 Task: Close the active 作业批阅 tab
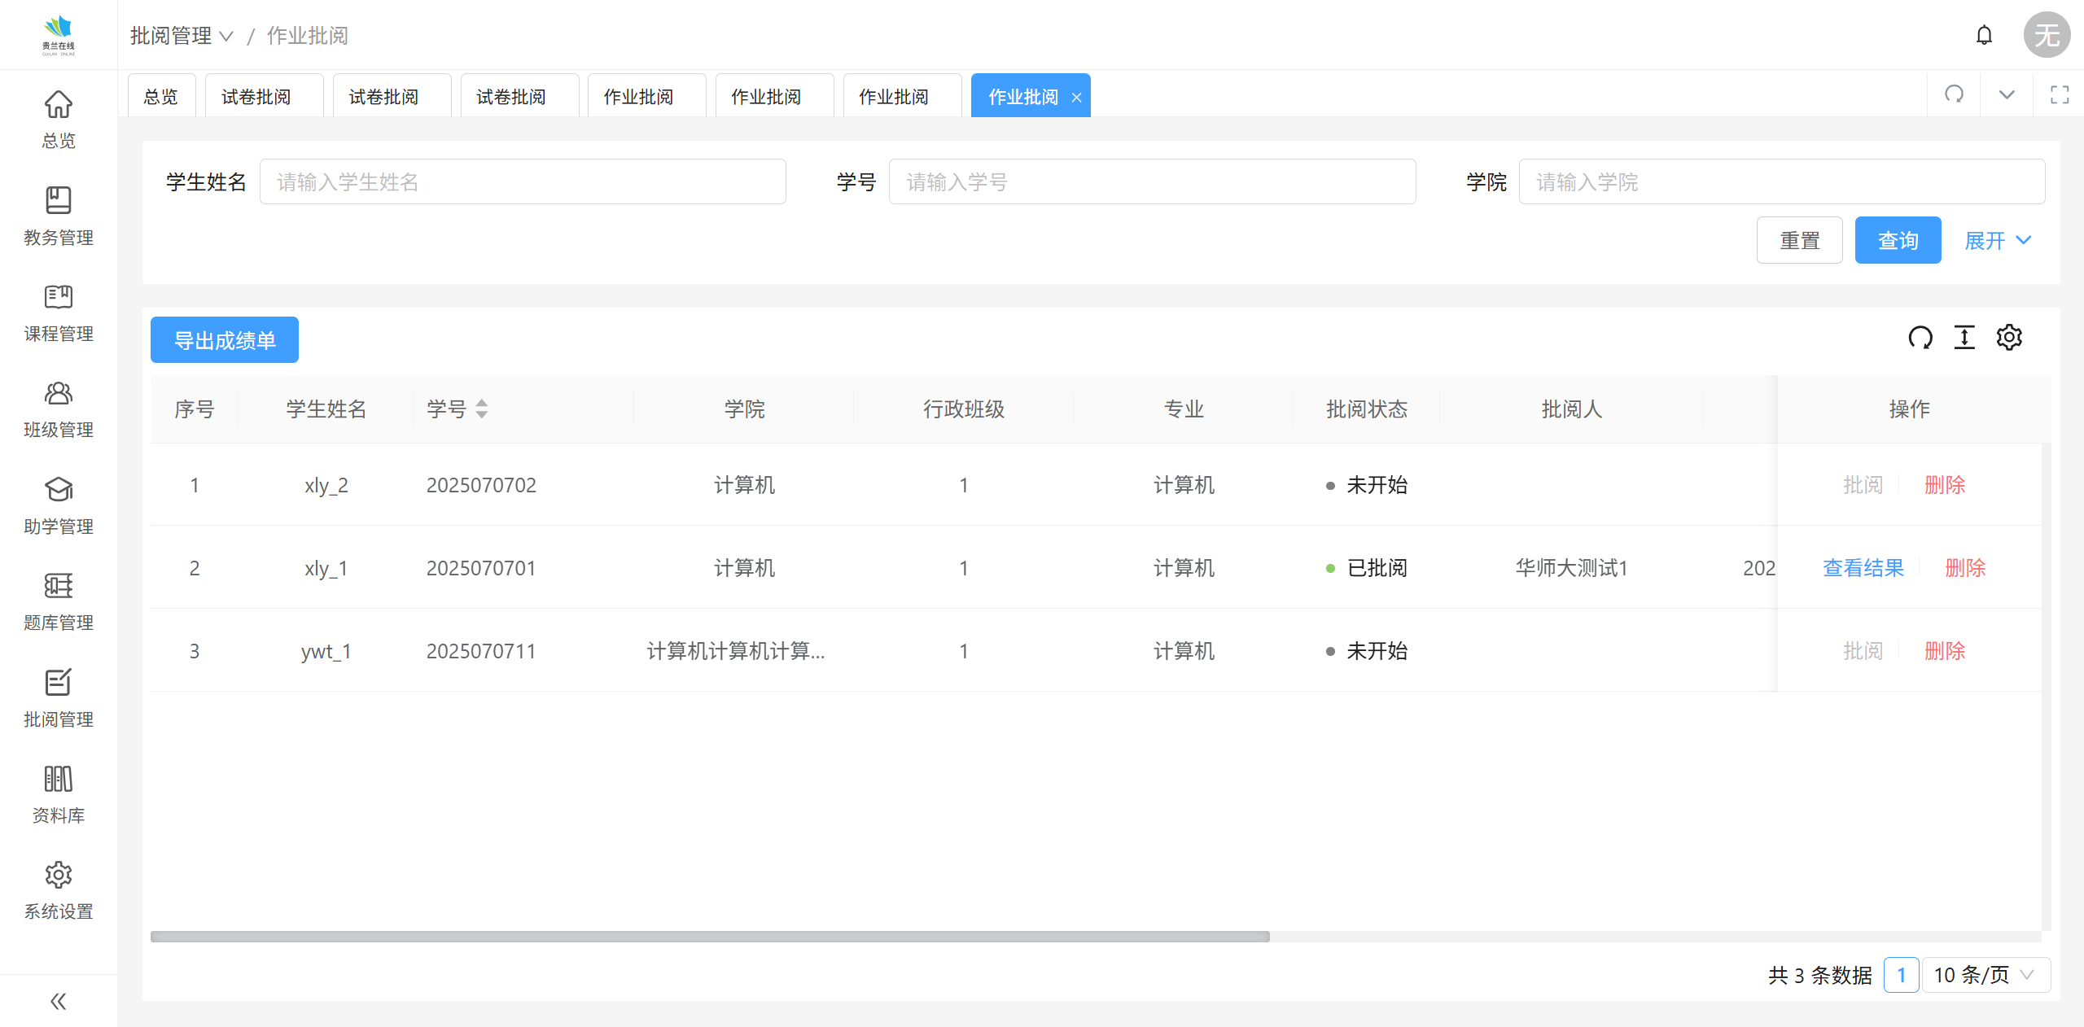[1076, 98]
